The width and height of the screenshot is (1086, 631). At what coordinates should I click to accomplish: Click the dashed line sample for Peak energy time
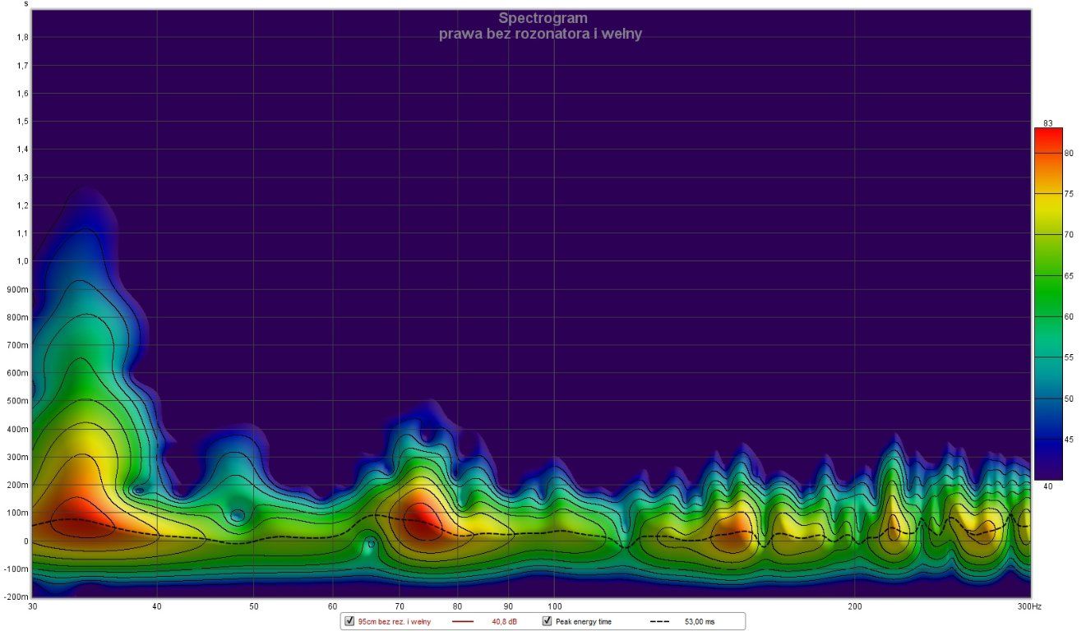pos(659,622)
